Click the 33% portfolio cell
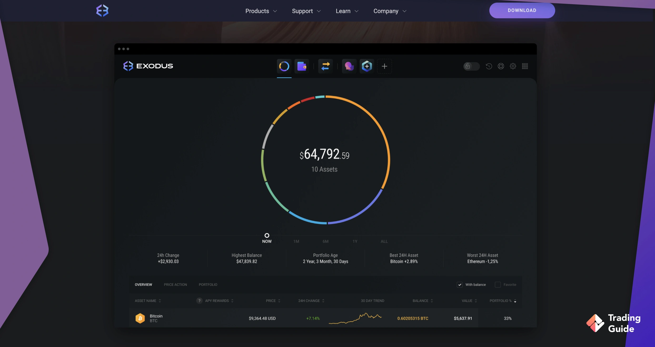Viewport: 655px width, 347px height. point(508,318)
